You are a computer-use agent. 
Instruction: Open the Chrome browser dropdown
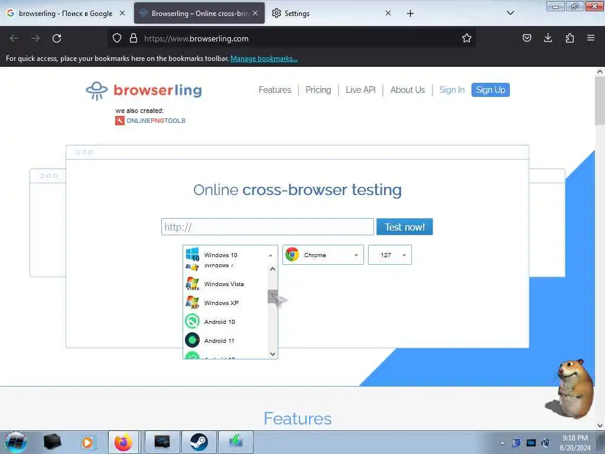[x=323, y=255]
